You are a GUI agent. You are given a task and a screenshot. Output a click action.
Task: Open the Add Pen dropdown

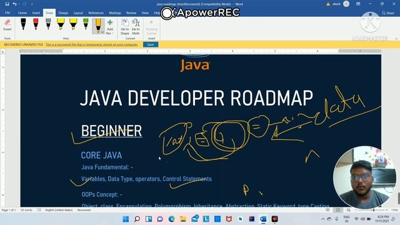tap(110, 27)
